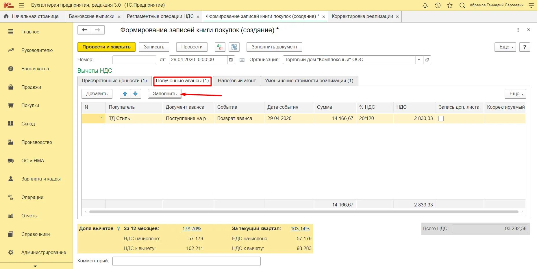
Task: Open the top Еще dropdown menu
Action: tap(505, 47)
